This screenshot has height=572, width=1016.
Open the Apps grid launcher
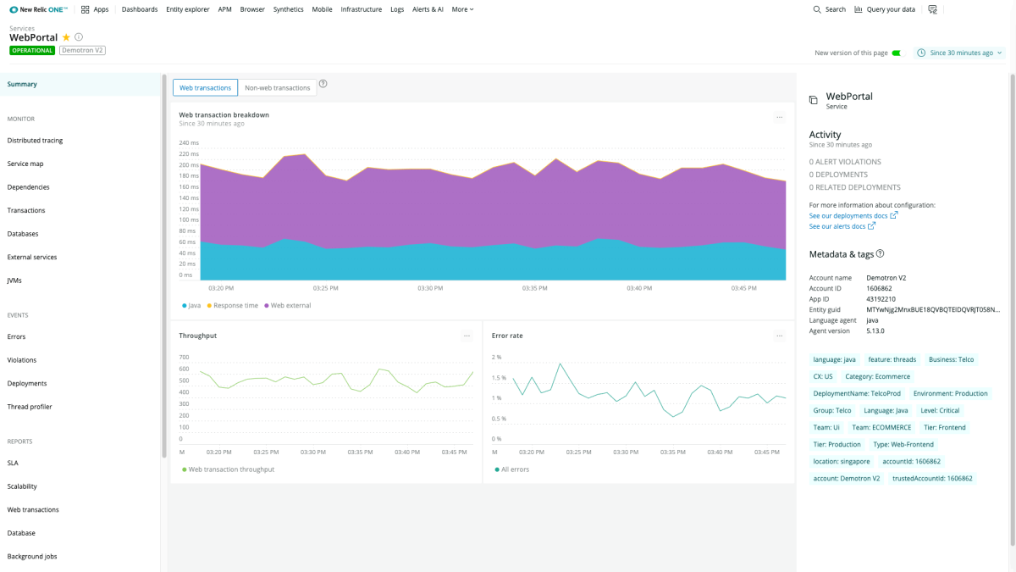[86, 9]
